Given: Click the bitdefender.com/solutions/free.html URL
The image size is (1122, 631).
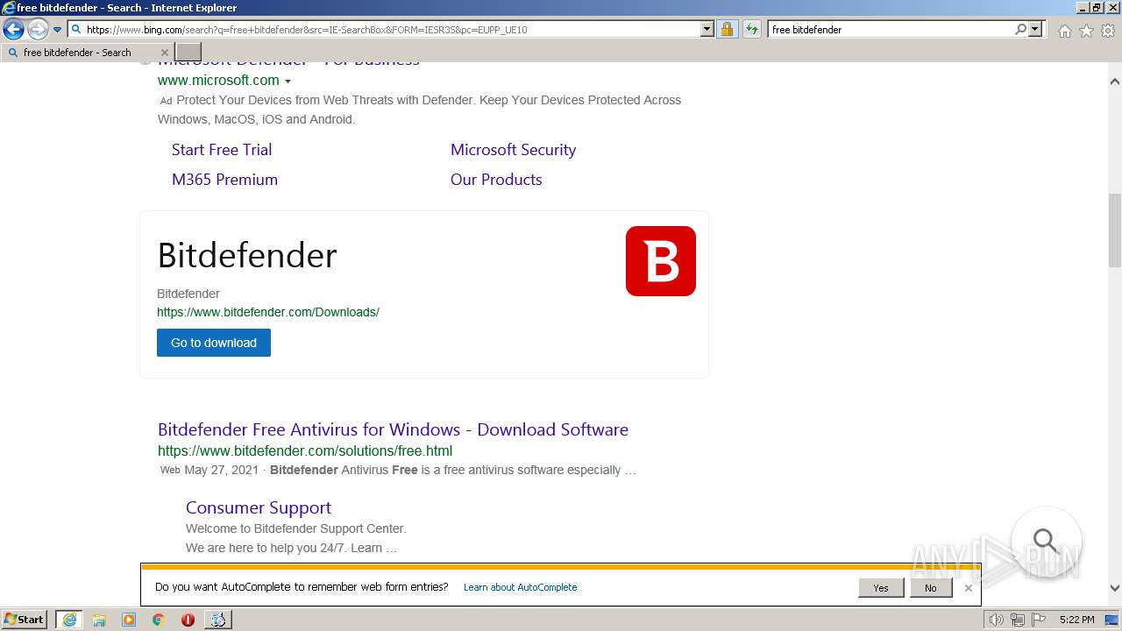Looking at the screenshot, I should (x=305, y=451).
